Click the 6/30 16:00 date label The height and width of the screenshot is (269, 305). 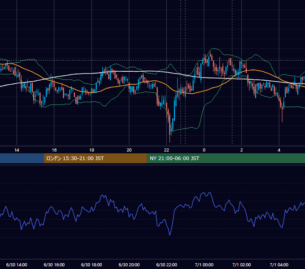click(x=54, y=265)
